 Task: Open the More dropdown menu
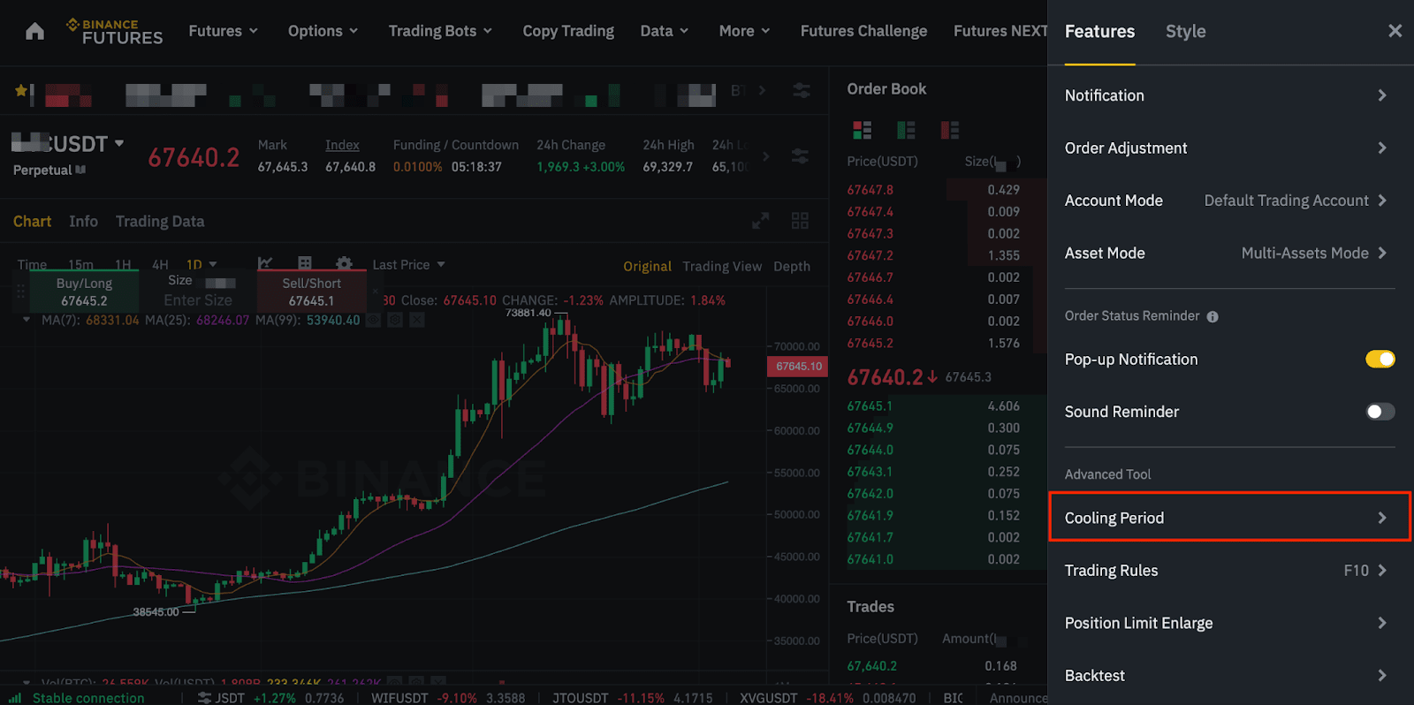[745, 31]
